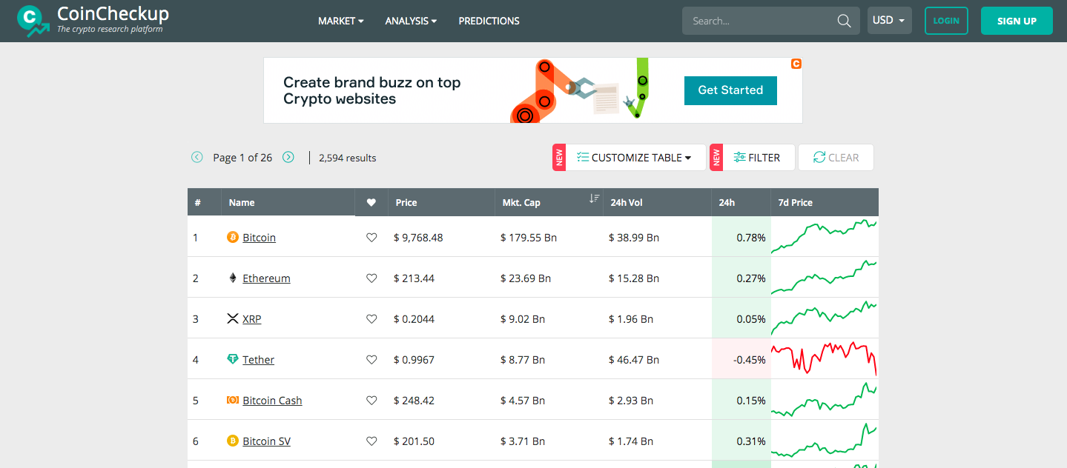The height and width of the screenshot is (468, 1067).
Task: Expand the Customize Table dropdown
Action: click(634, 158)
